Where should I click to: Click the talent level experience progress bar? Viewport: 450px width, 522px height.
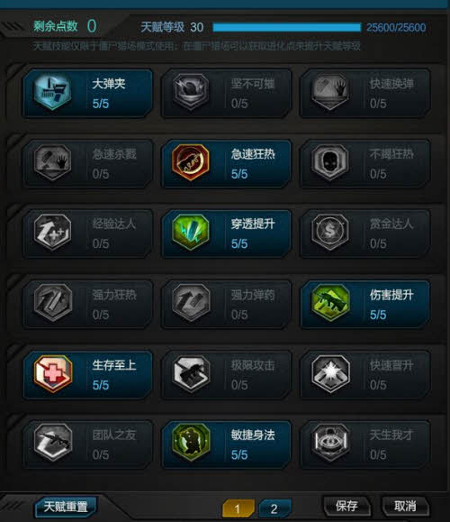point(287,27)
